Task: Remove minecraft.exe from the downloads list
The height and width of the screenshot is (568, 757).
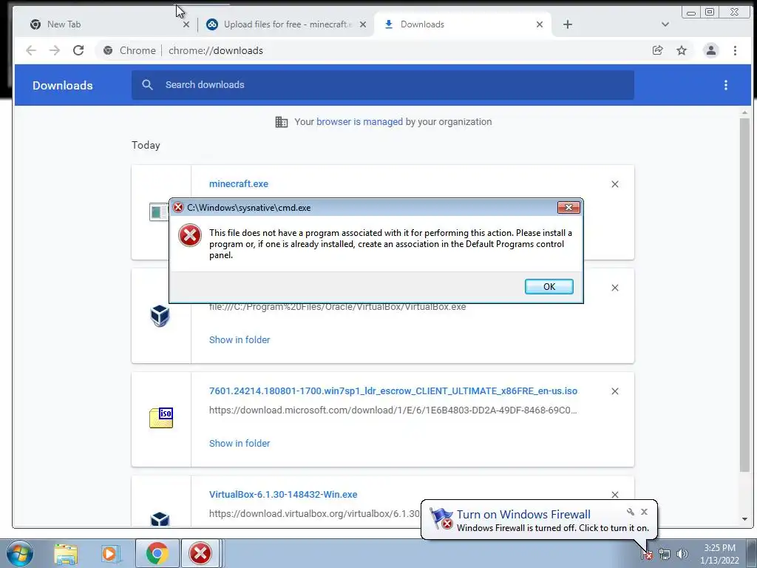Action: click(x=614, y=184)
